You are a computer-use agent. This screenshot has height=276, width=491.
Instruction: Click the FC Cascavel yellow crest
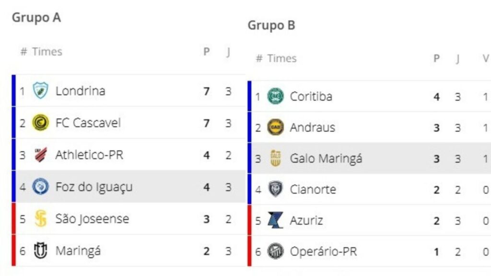point(41,123)
